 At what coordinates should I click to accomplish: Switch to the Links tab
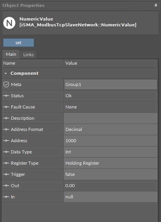tap(28, 55)
